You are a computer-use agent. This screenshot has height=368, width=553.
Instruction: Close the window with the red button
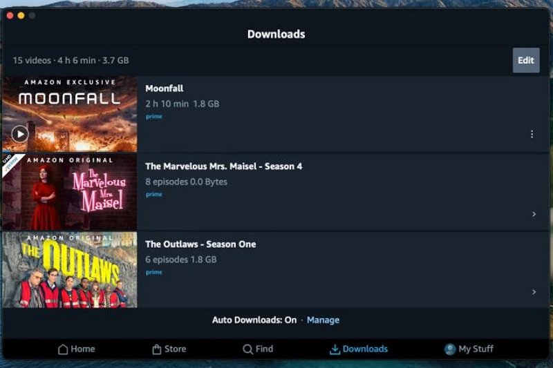click(10, 15)
